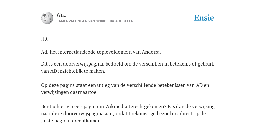
Task: Click the horizontal divider below the header
Action: [x=130, y=29]
